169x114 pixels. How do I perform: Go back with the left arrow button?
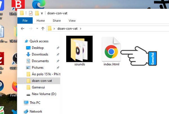point(23,28)
